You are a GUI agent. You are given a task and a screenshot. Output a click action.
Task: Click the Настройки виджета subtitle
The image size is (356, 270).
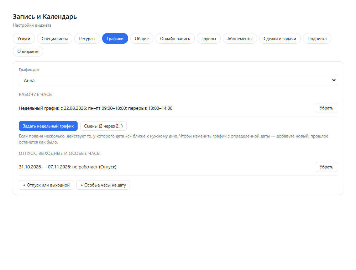[32, 25]
